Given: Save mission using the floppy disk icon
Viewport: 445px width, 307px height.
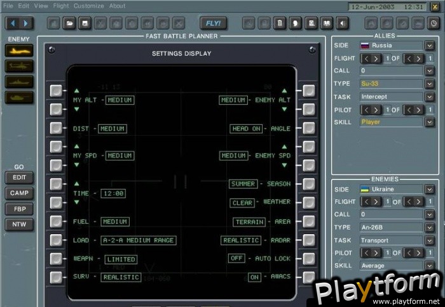Looking at the screenshot, I should click(x=85, y=23).
